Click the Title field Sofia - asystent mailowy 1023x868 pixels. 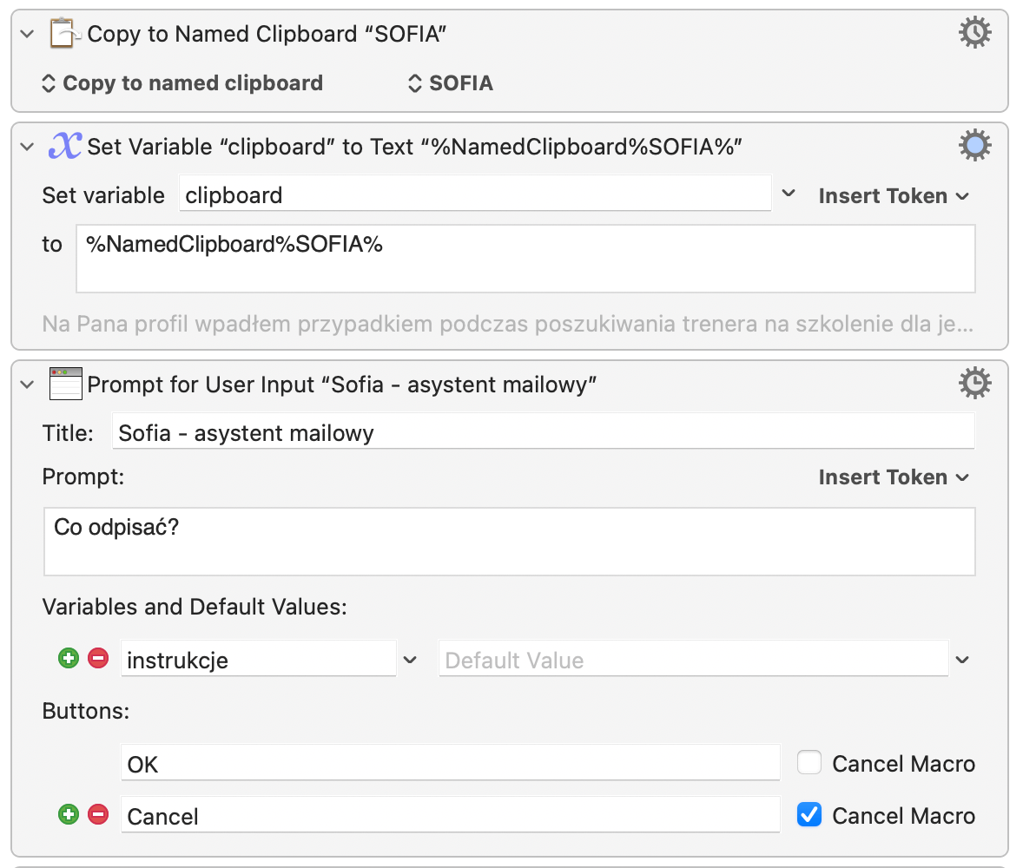pos(543,432)
